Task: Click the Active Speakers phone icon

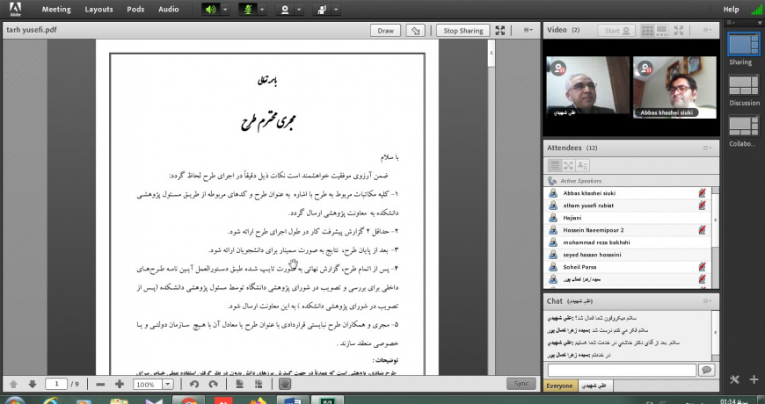Action: (552, 181)
